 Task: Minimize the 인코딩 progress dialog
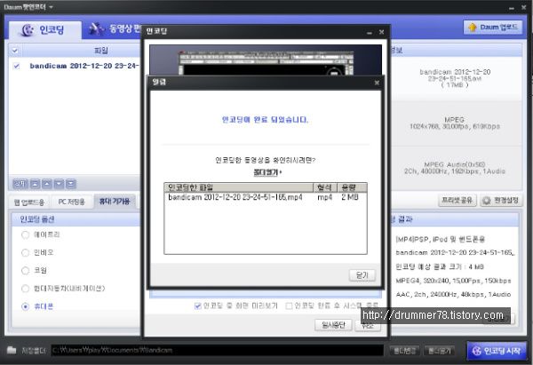coord(370,33)
